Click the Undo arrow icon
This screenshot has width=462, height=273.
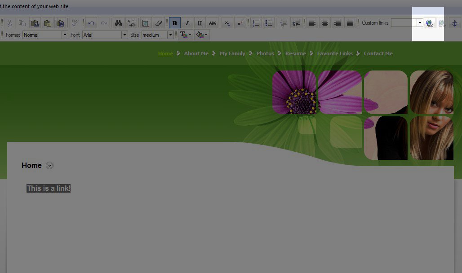point(91,23)
